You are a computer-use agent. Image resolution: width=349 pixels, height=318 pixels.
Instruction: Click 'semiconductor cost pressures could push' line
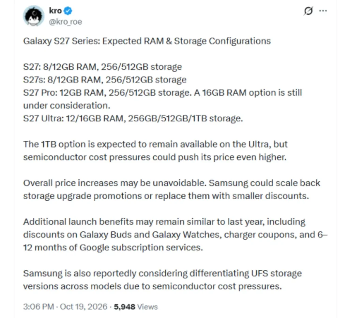(x=155, y=157)
